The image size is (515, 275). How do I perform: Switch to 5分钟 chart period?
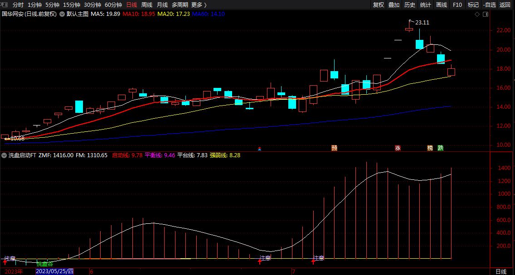pos(52,5)
